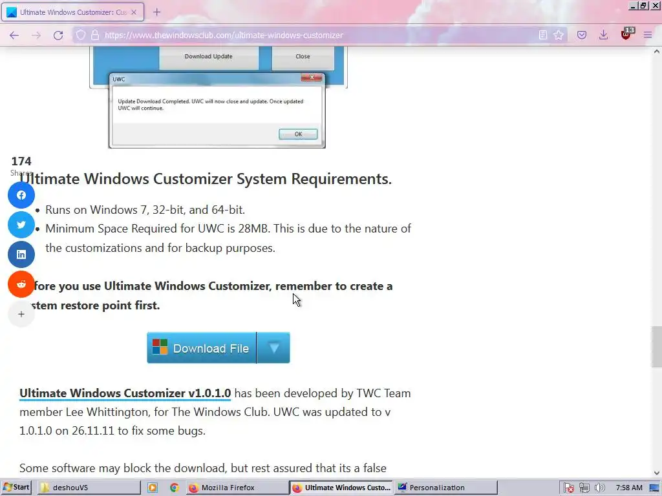
Task: Go back to the previous page
Action: 14,36
